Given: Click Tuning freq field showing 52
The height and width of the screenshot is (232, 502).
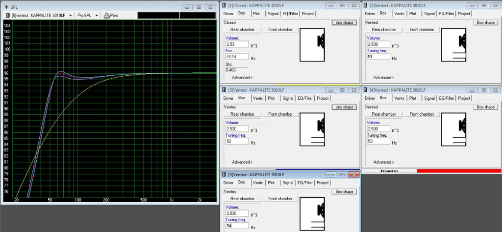Looking at the screenshot, I should [237, 141].
